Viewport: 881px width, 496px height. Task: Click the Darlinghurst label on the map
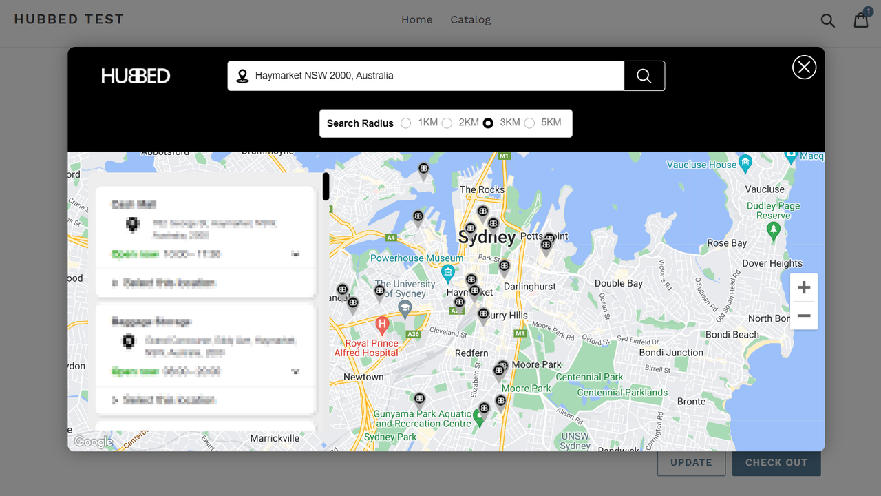pyautogui.click(x=530, y=286)
